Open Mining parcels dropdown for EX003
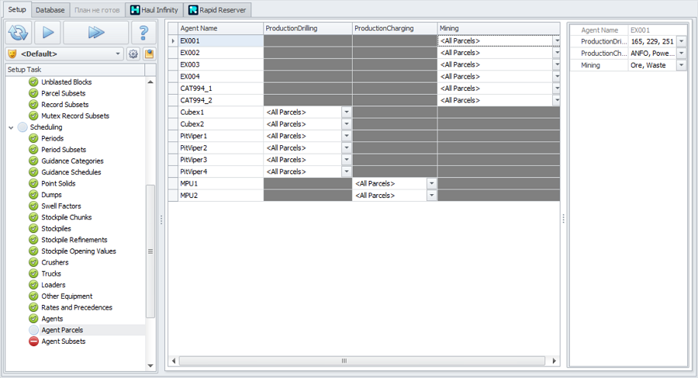The image size is (698, 378). coord(556,64)
